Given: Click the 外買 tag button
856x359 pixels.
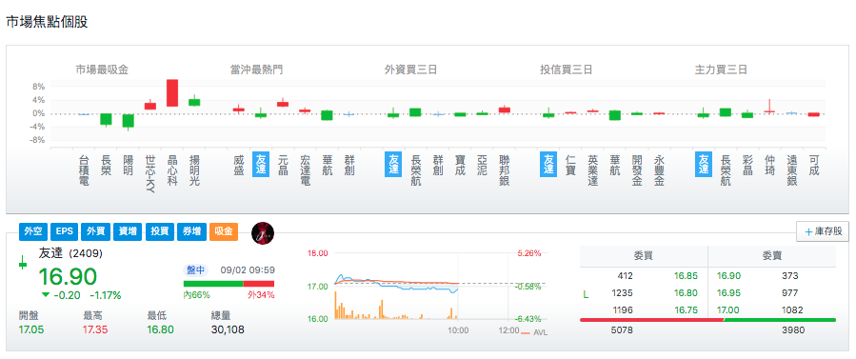Looking at the screenshot, I should point(96,232).
